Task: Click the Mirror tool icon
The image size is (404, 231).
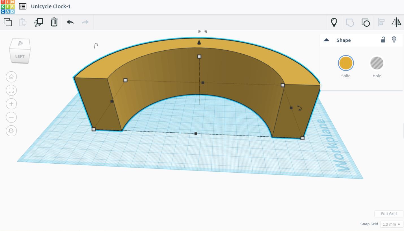Action: click(x=396, y=22)
